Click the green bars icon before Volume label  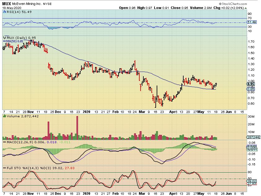pyautogui.click(x=5, y=116)
